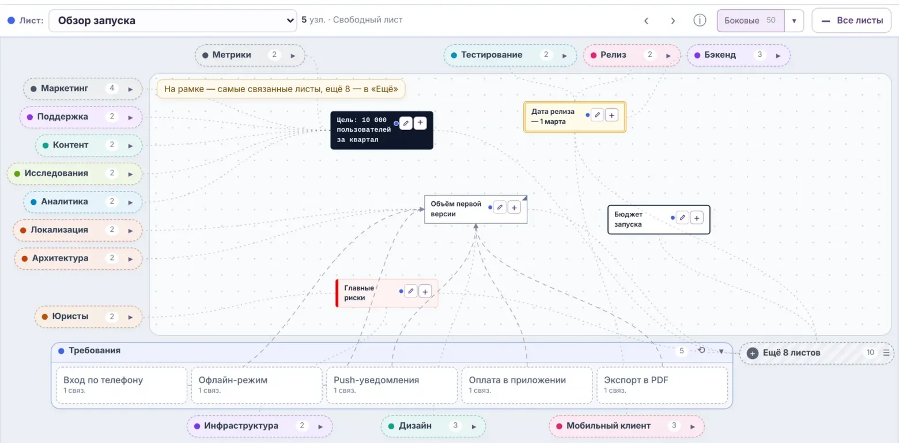Viewport: 899px width, 443px height.
Task: Add a child to «Объём первой версии» node
Action: point(514,207)
